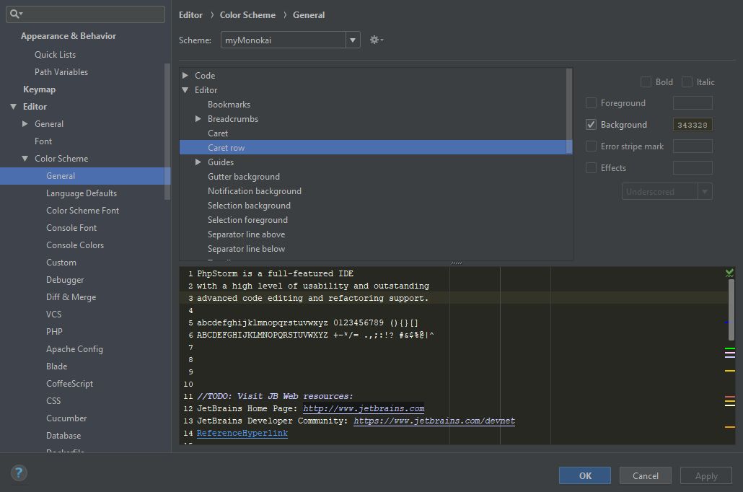Image resolution: width=743 pixels, height=492 pixels.
Task: Click the Cancel button
Action: click(646, 475)
